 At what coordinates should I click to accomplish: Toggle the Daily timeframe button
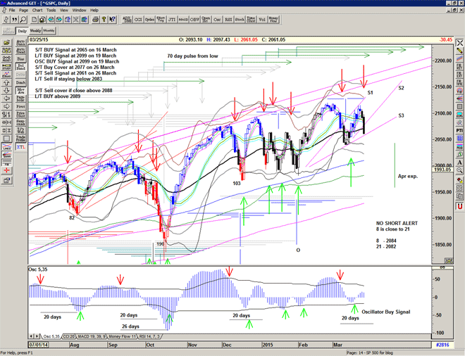(22, 31)
